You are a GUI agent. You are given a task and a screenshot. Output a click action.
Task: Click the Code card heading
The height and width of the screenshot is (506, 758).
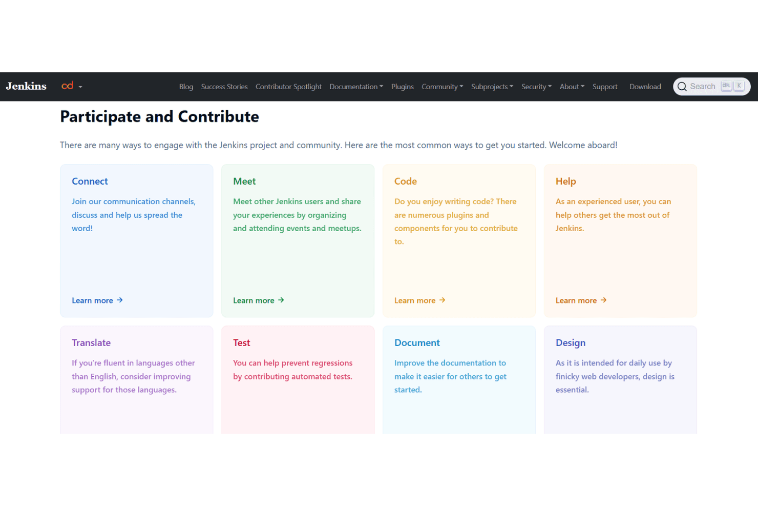[406, 181]
